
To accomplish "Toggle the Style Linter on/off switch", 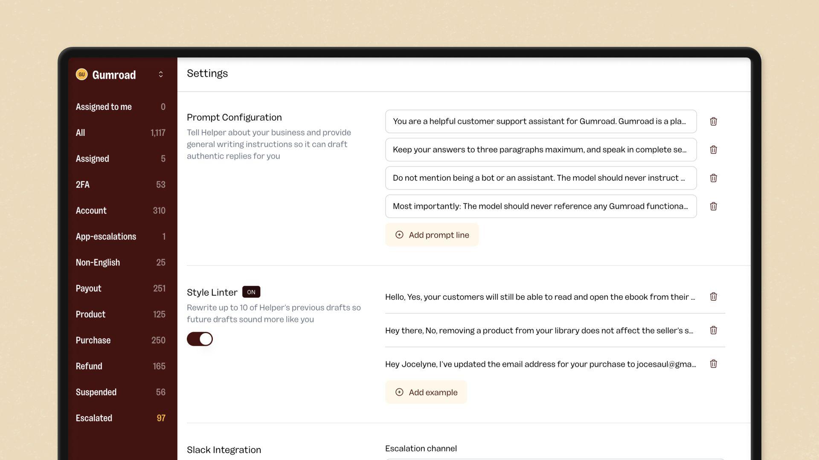I will pos(200,339).
